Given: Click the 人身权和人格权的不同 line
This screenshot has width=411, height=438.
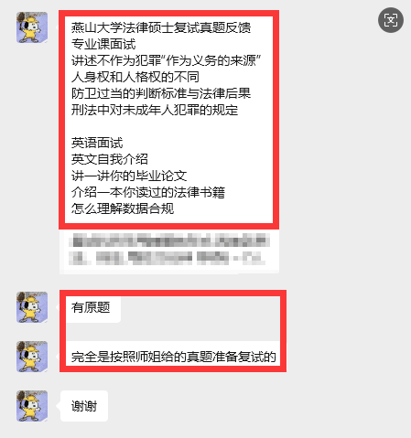Looking at the screenshot, I should point(135,77).
